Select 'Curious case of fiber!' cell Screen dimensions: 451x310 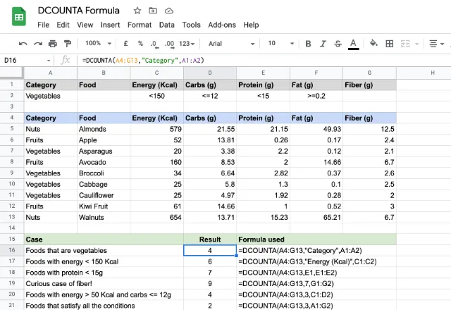[104, 283]
